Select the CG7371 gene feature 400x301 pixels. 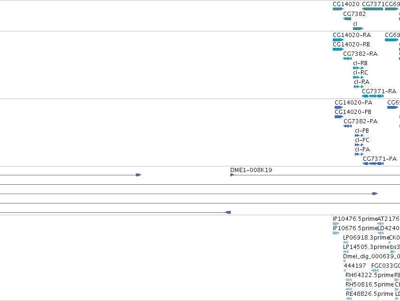[x=372, y=9]
